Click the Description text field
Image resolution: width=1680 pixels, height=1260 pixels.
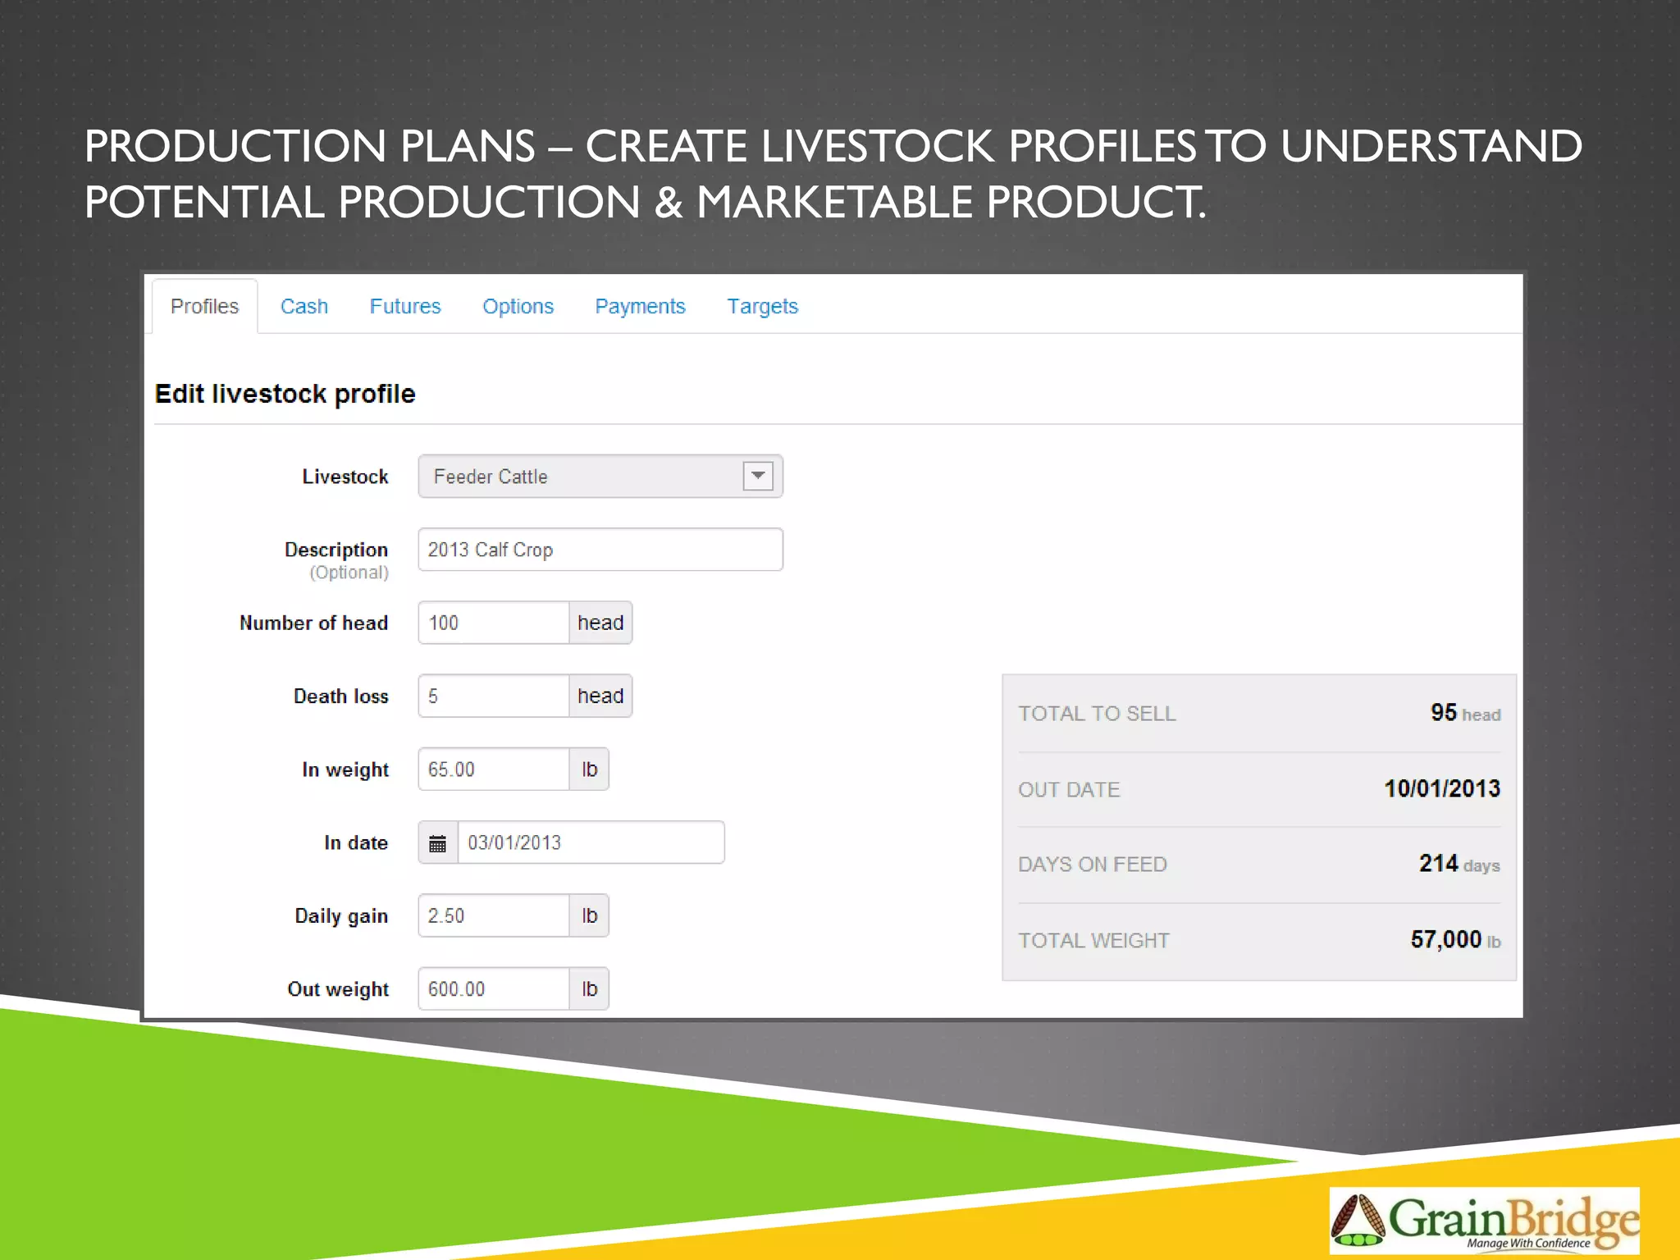(600, 550)
